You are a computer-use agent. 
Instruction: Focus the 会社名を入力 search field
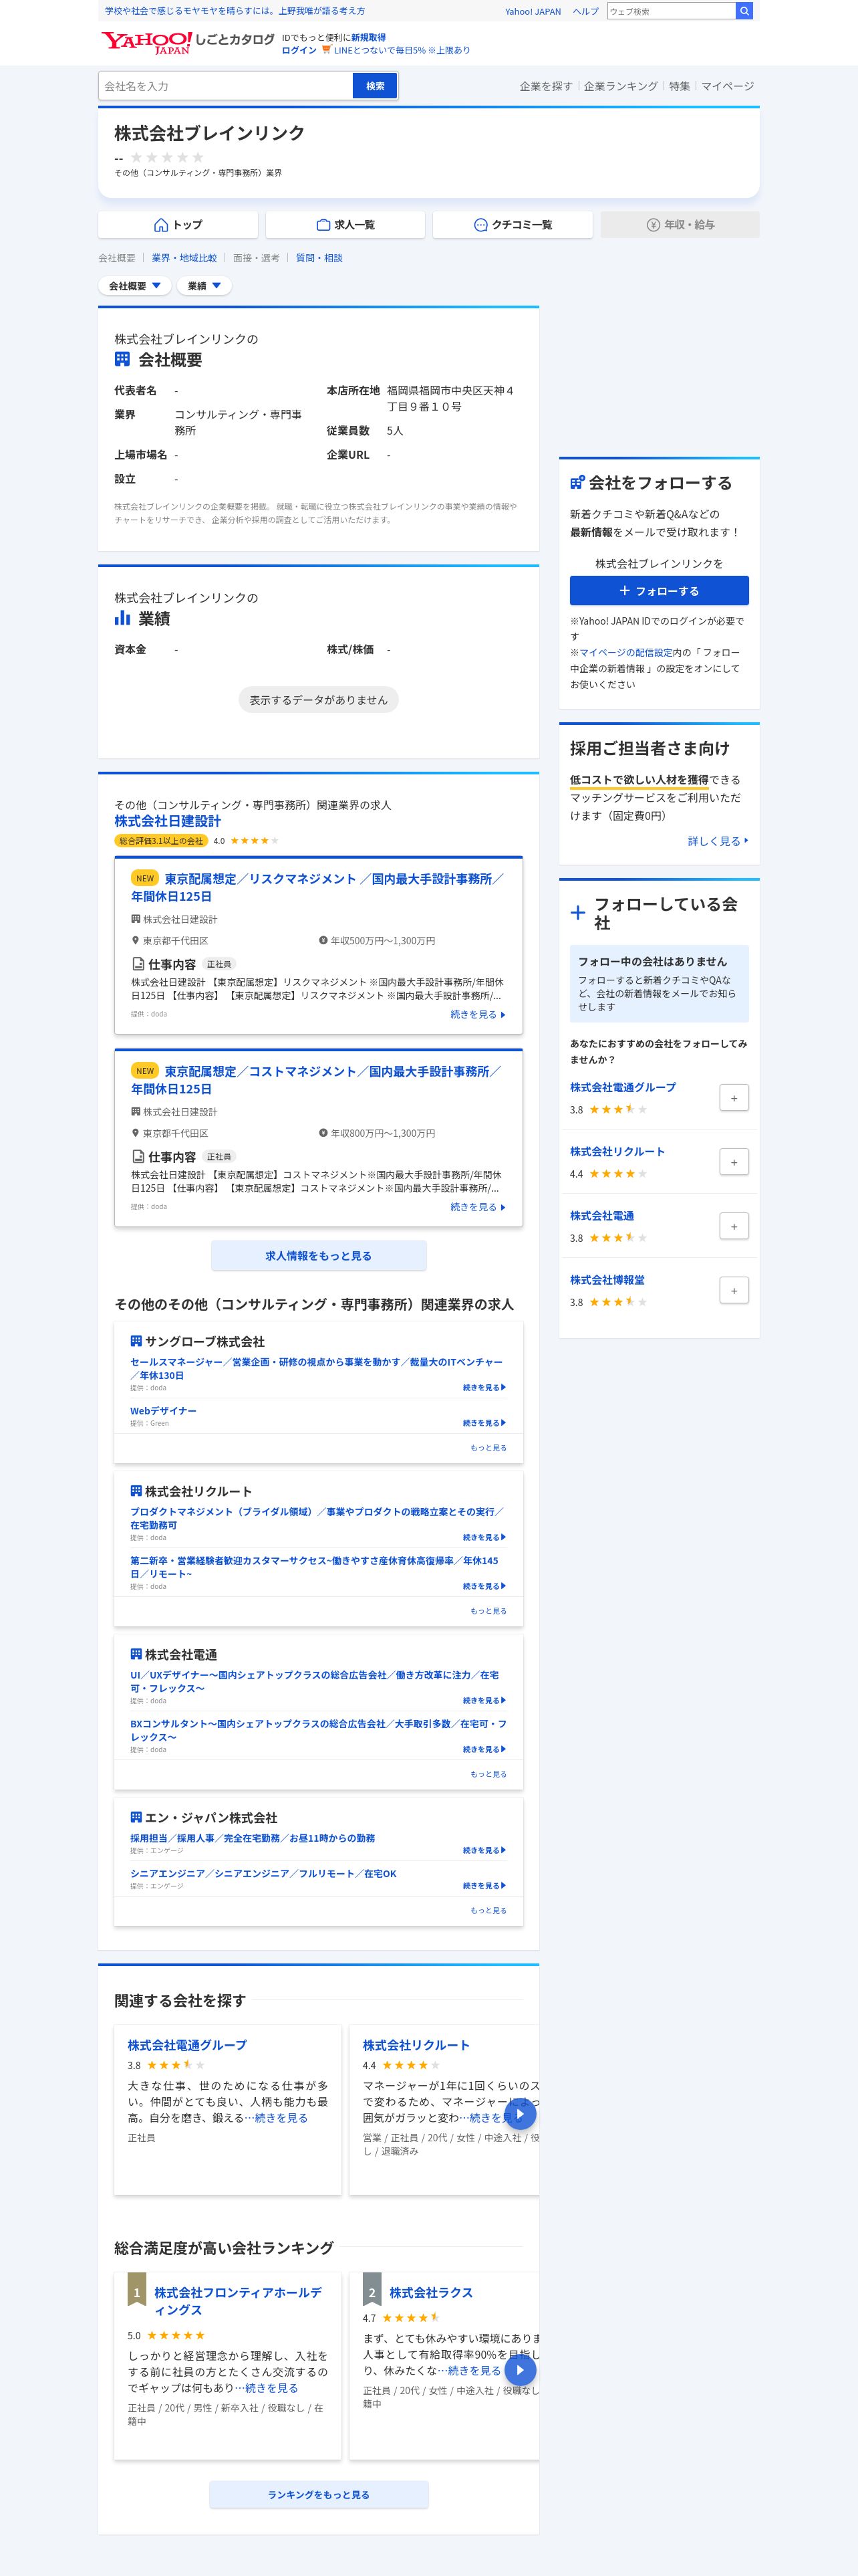click(226, 86)
